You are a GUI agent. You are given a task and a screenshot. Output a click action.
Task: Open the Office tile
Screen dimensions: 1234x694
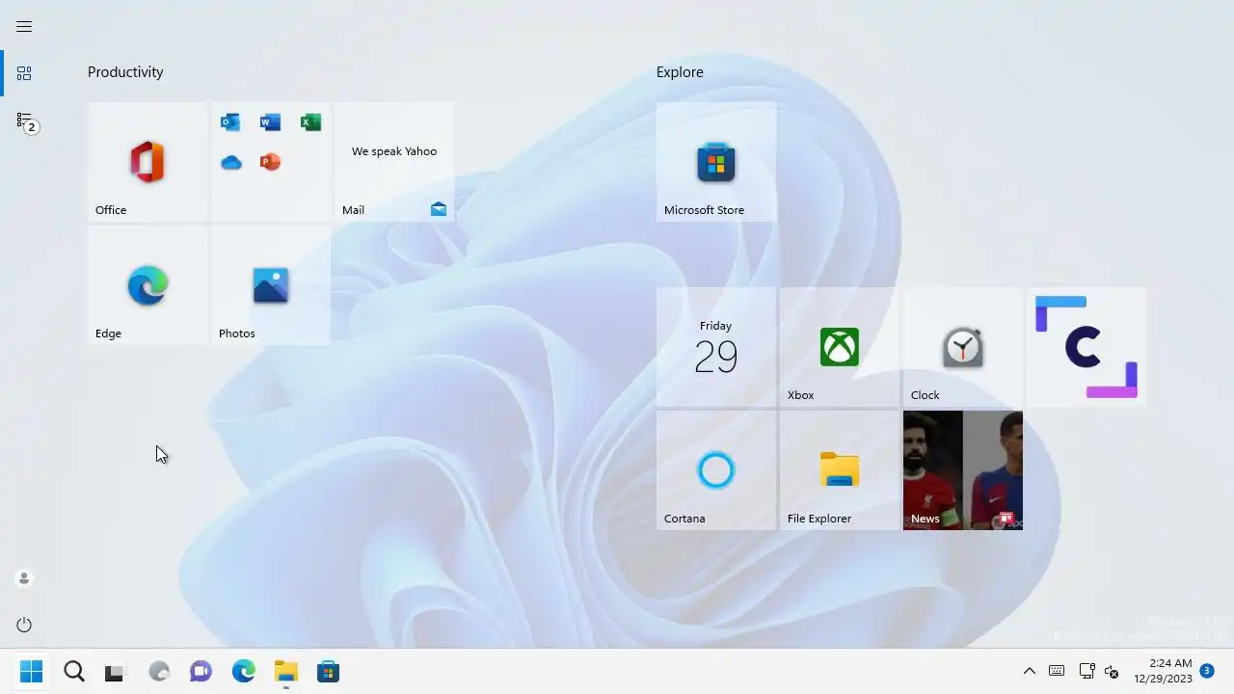click(148, 162)
